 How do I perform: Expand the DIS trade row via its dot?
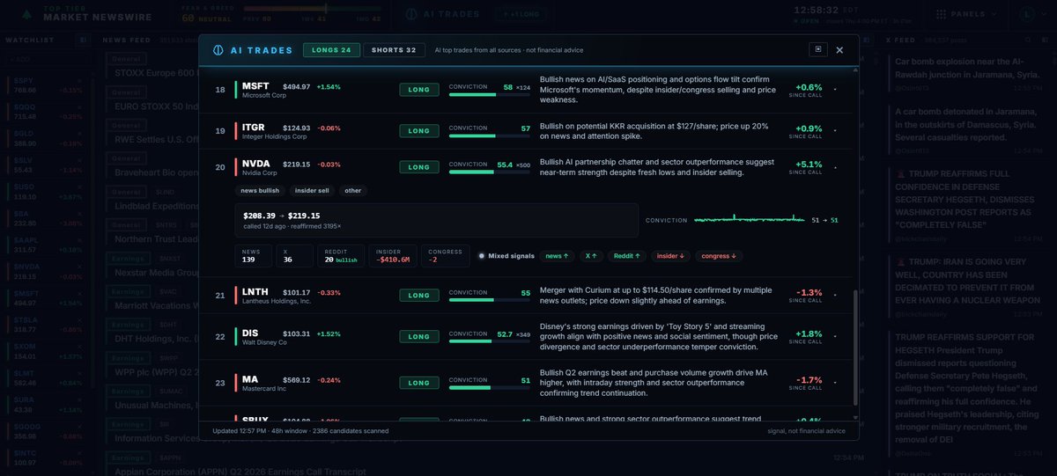coord(835,338)
